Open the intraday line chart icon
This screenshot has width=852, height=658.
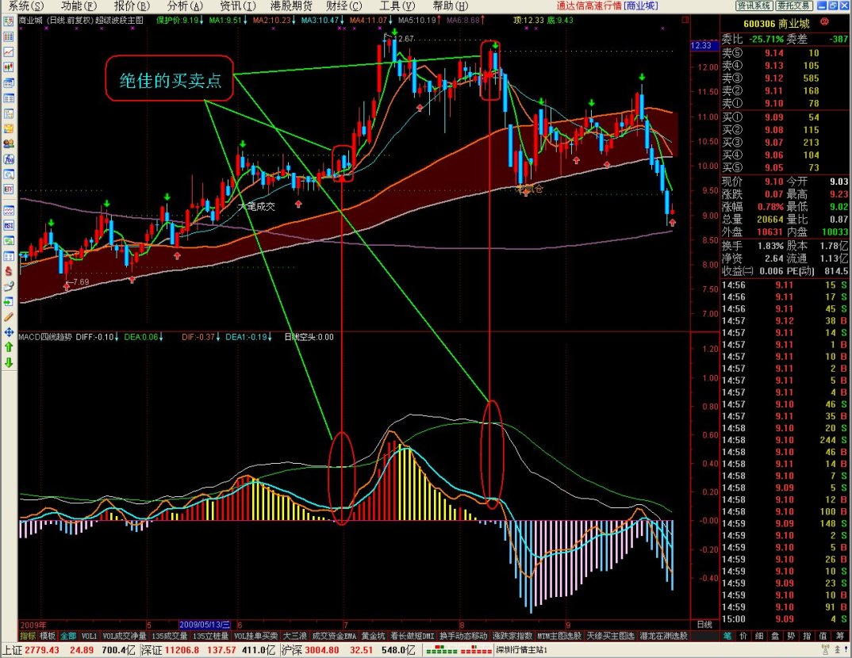pyautogui.click(x=9, y=52)
